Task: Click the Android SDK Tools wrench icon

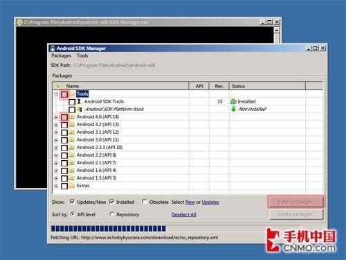Action: (x=79, y=101)
